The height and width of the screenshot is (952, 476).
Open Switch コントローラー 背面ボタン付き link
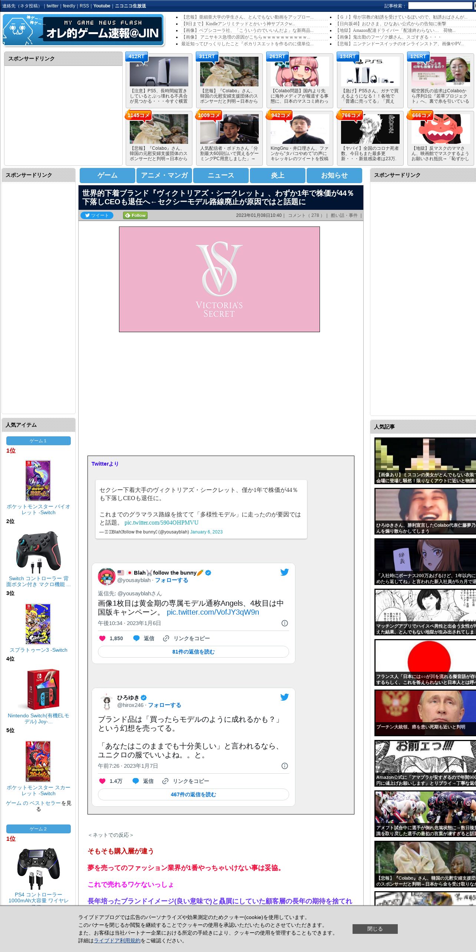(x=39, y=581)
